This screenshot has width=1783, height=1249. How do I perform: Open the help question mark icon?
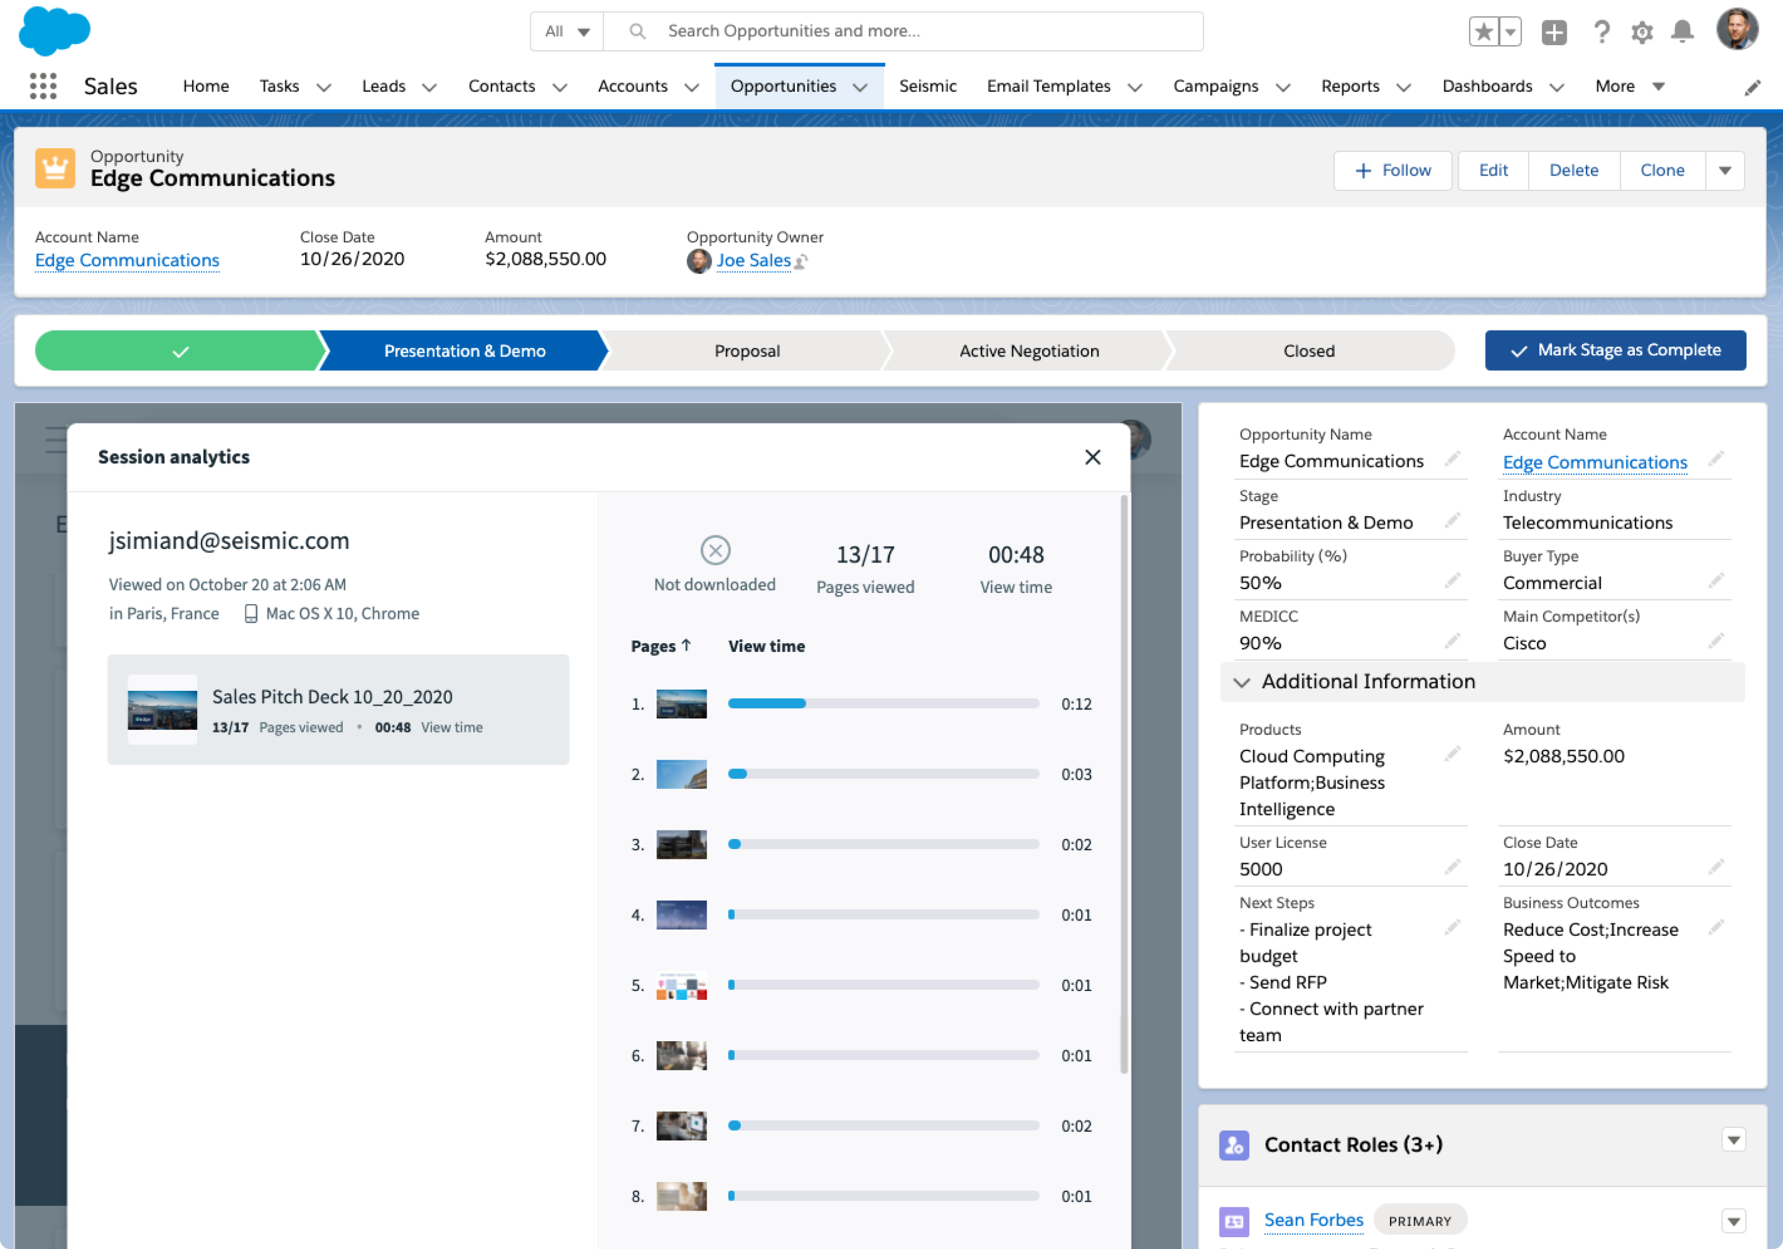pos(1601,32)
